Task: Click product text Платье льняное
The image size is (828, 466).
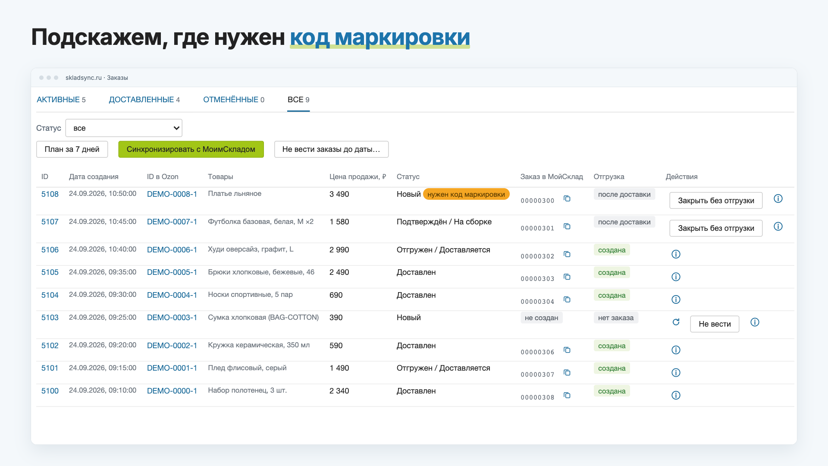Action: 235,193
